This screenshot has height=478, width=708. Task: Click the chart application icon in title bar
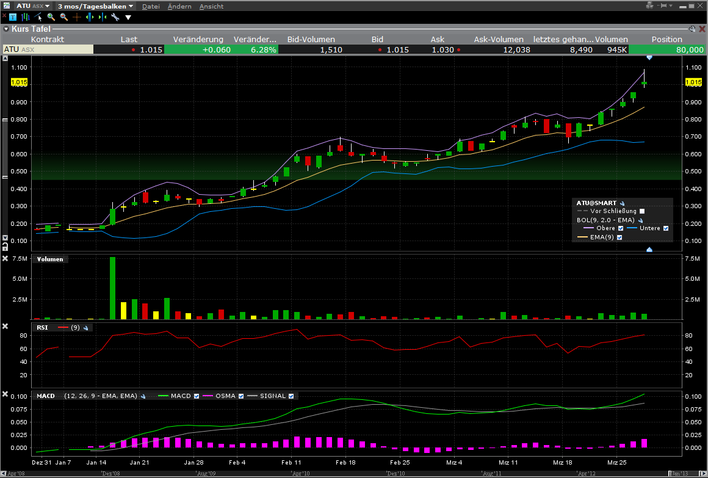pyautogui.click(x=6, y=6)
